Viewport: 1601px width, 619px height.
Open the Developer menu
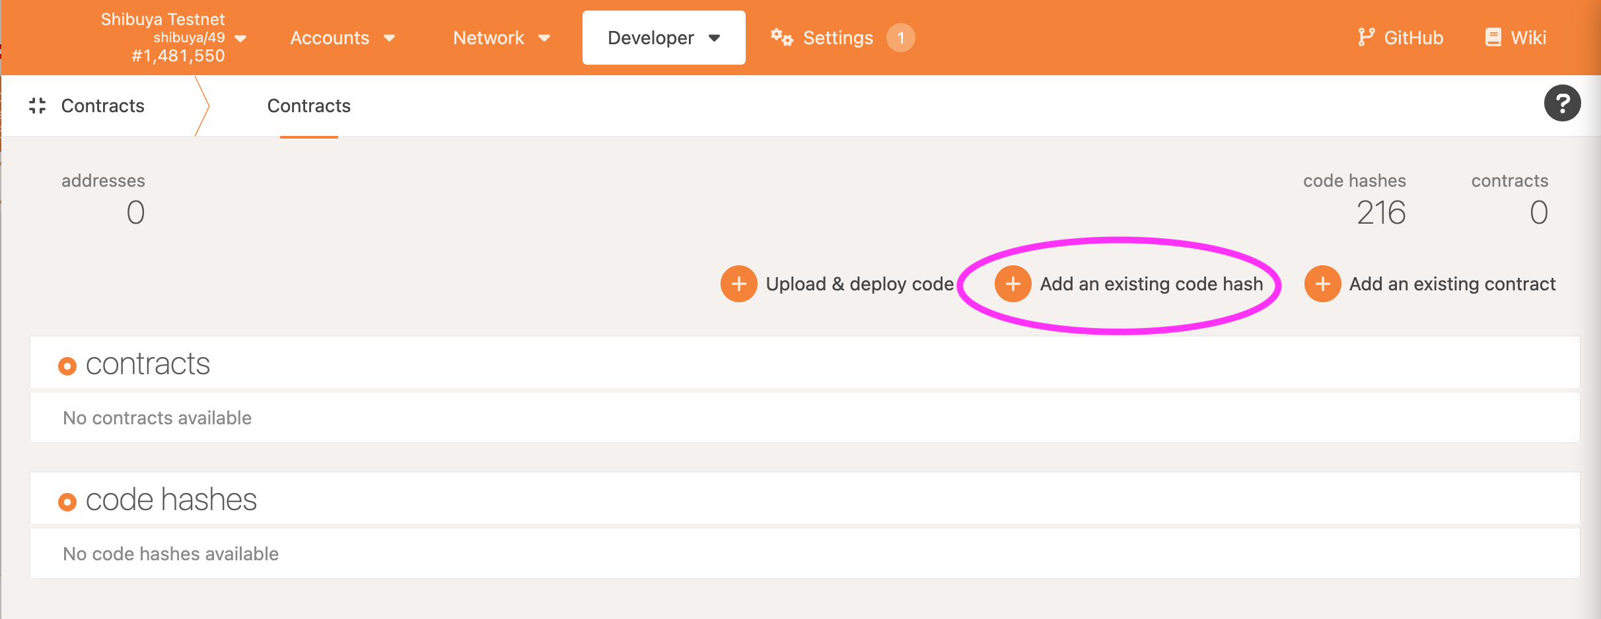[663, 38]
